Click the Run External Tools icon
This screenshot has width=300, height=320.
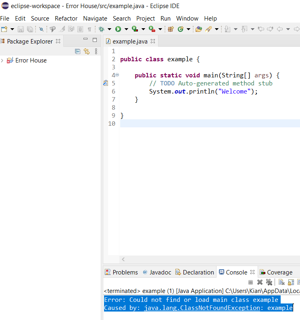(152, 29)
